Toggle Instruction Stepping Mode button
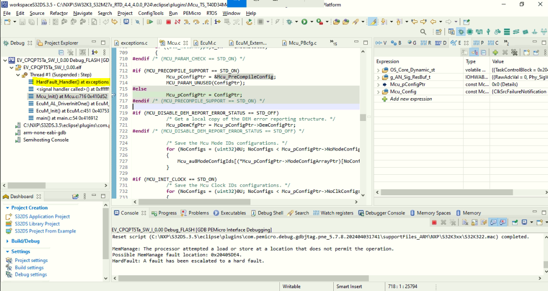Viewport: 548px width, 291px height. click(217, 22)
